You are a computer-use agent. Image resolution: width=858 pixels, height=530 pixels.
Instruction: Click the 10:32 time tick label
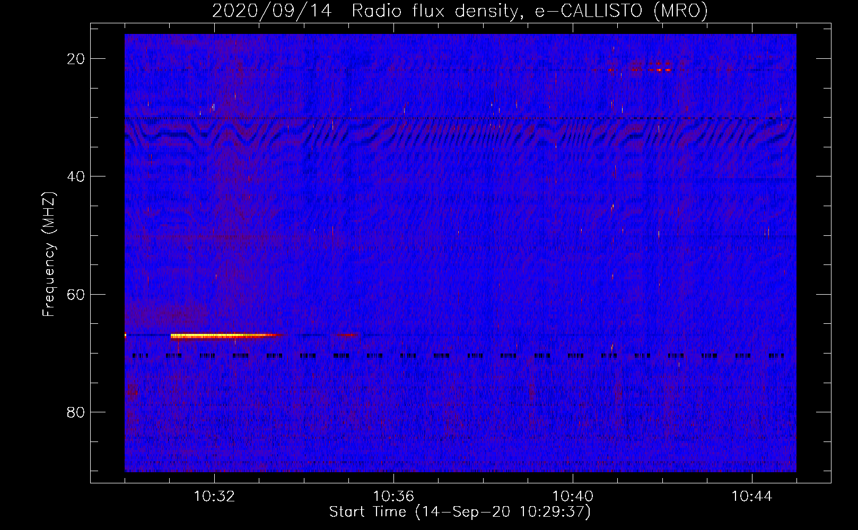[x=214, y=497]
